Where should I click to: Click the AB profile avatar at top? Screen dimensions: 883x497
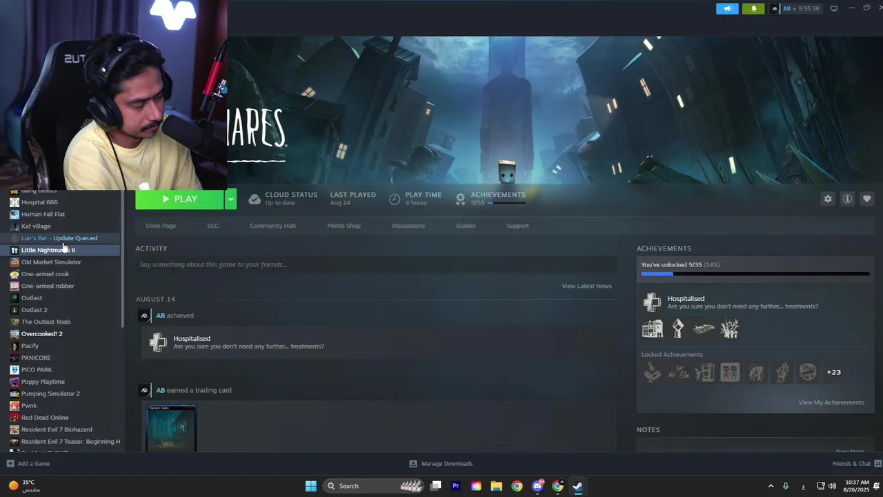tap(775, 9)
